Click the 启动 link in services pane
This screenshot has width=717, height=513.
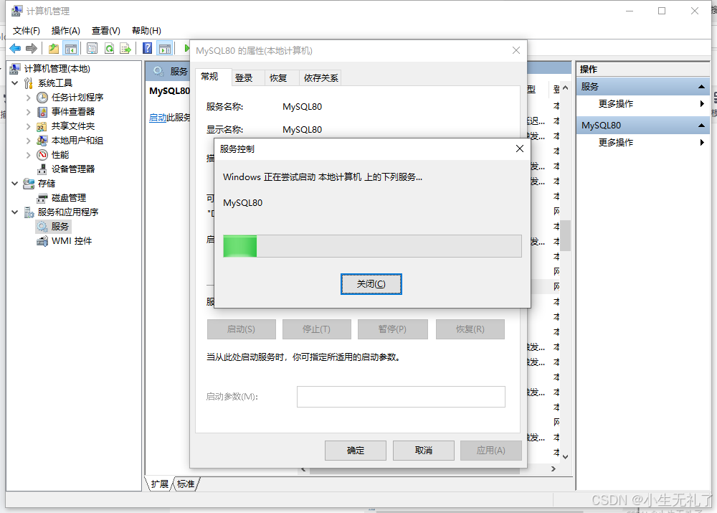[x=158, y=118]
